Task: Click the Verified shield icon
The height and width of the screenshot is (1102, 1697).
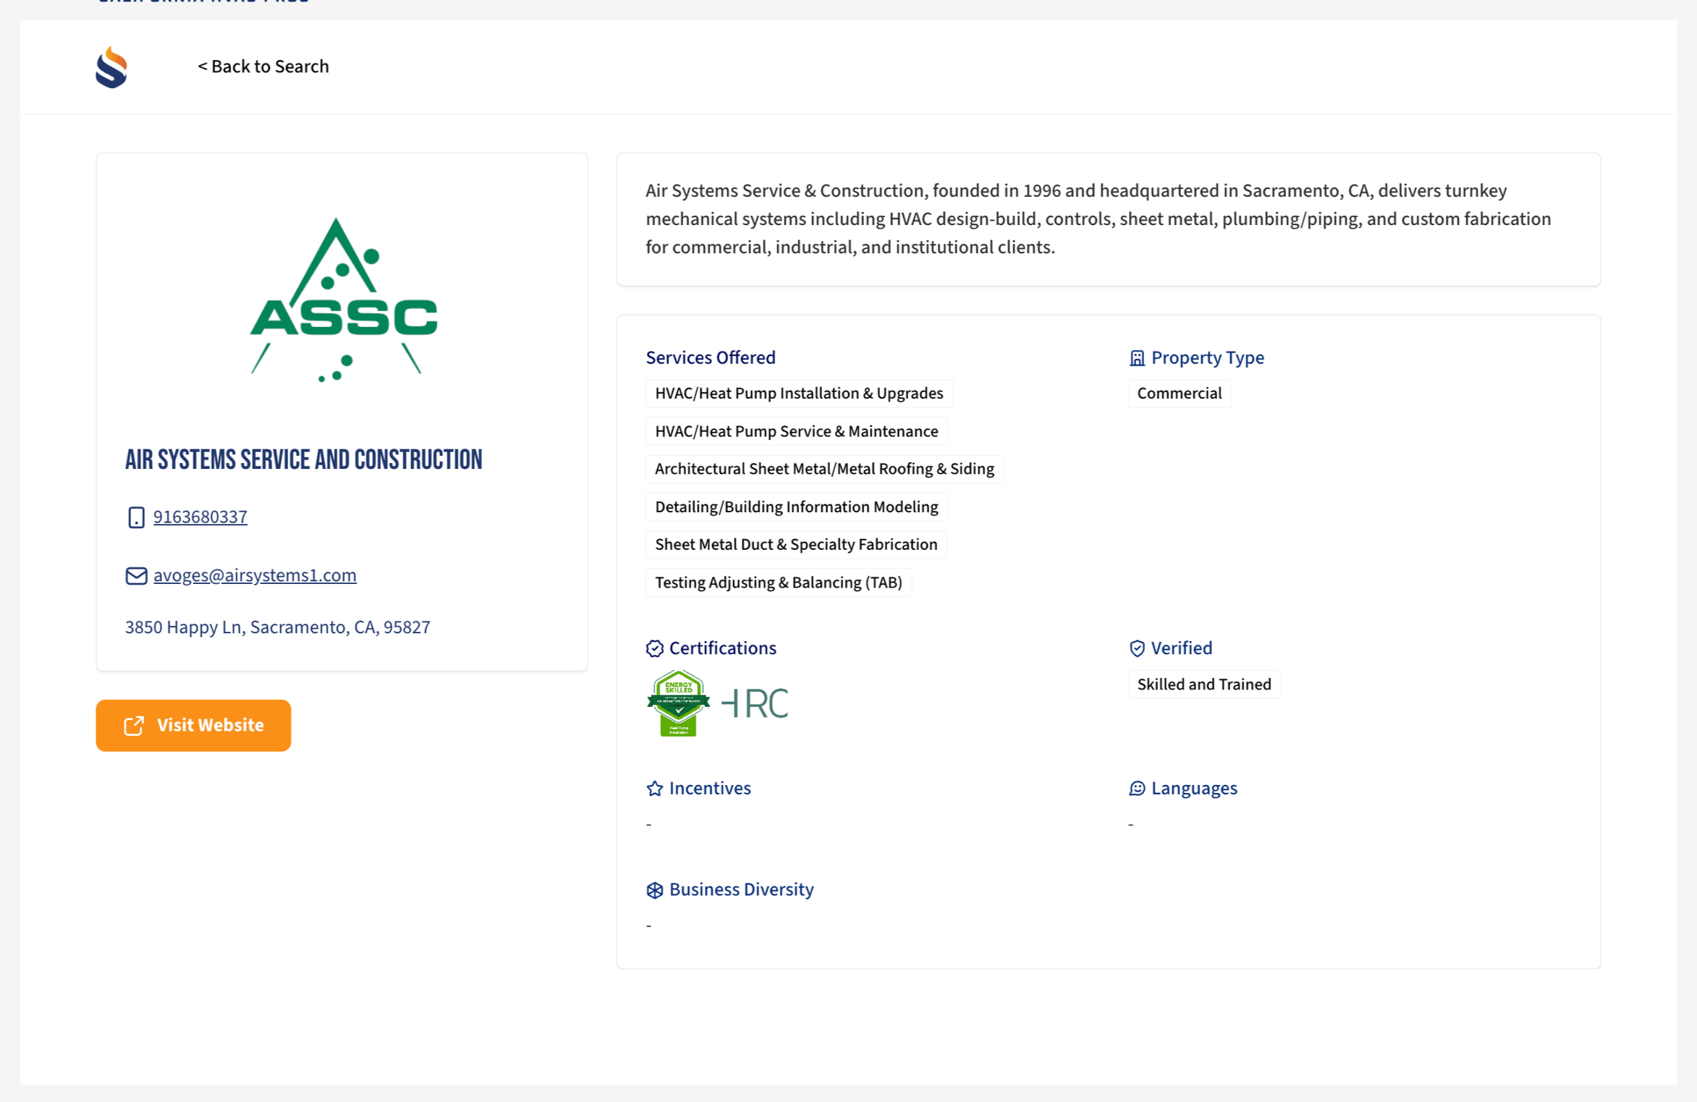Action: coord(1137,648)
